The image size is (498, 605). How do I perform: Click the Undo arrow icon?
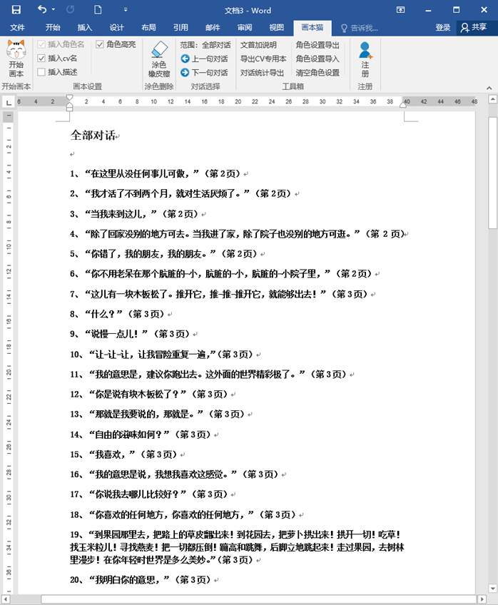tap(42, 9)
